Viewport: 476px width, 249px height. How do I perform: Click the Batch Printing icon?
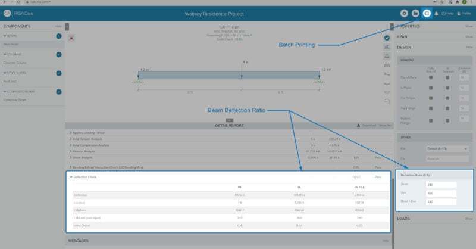click(x=426, y=13)
